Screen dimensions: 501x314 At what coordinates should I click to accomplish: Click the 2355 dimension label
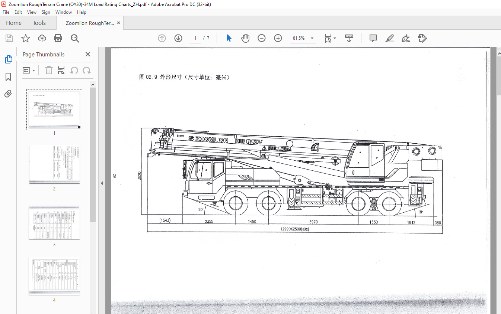(209, 222)
